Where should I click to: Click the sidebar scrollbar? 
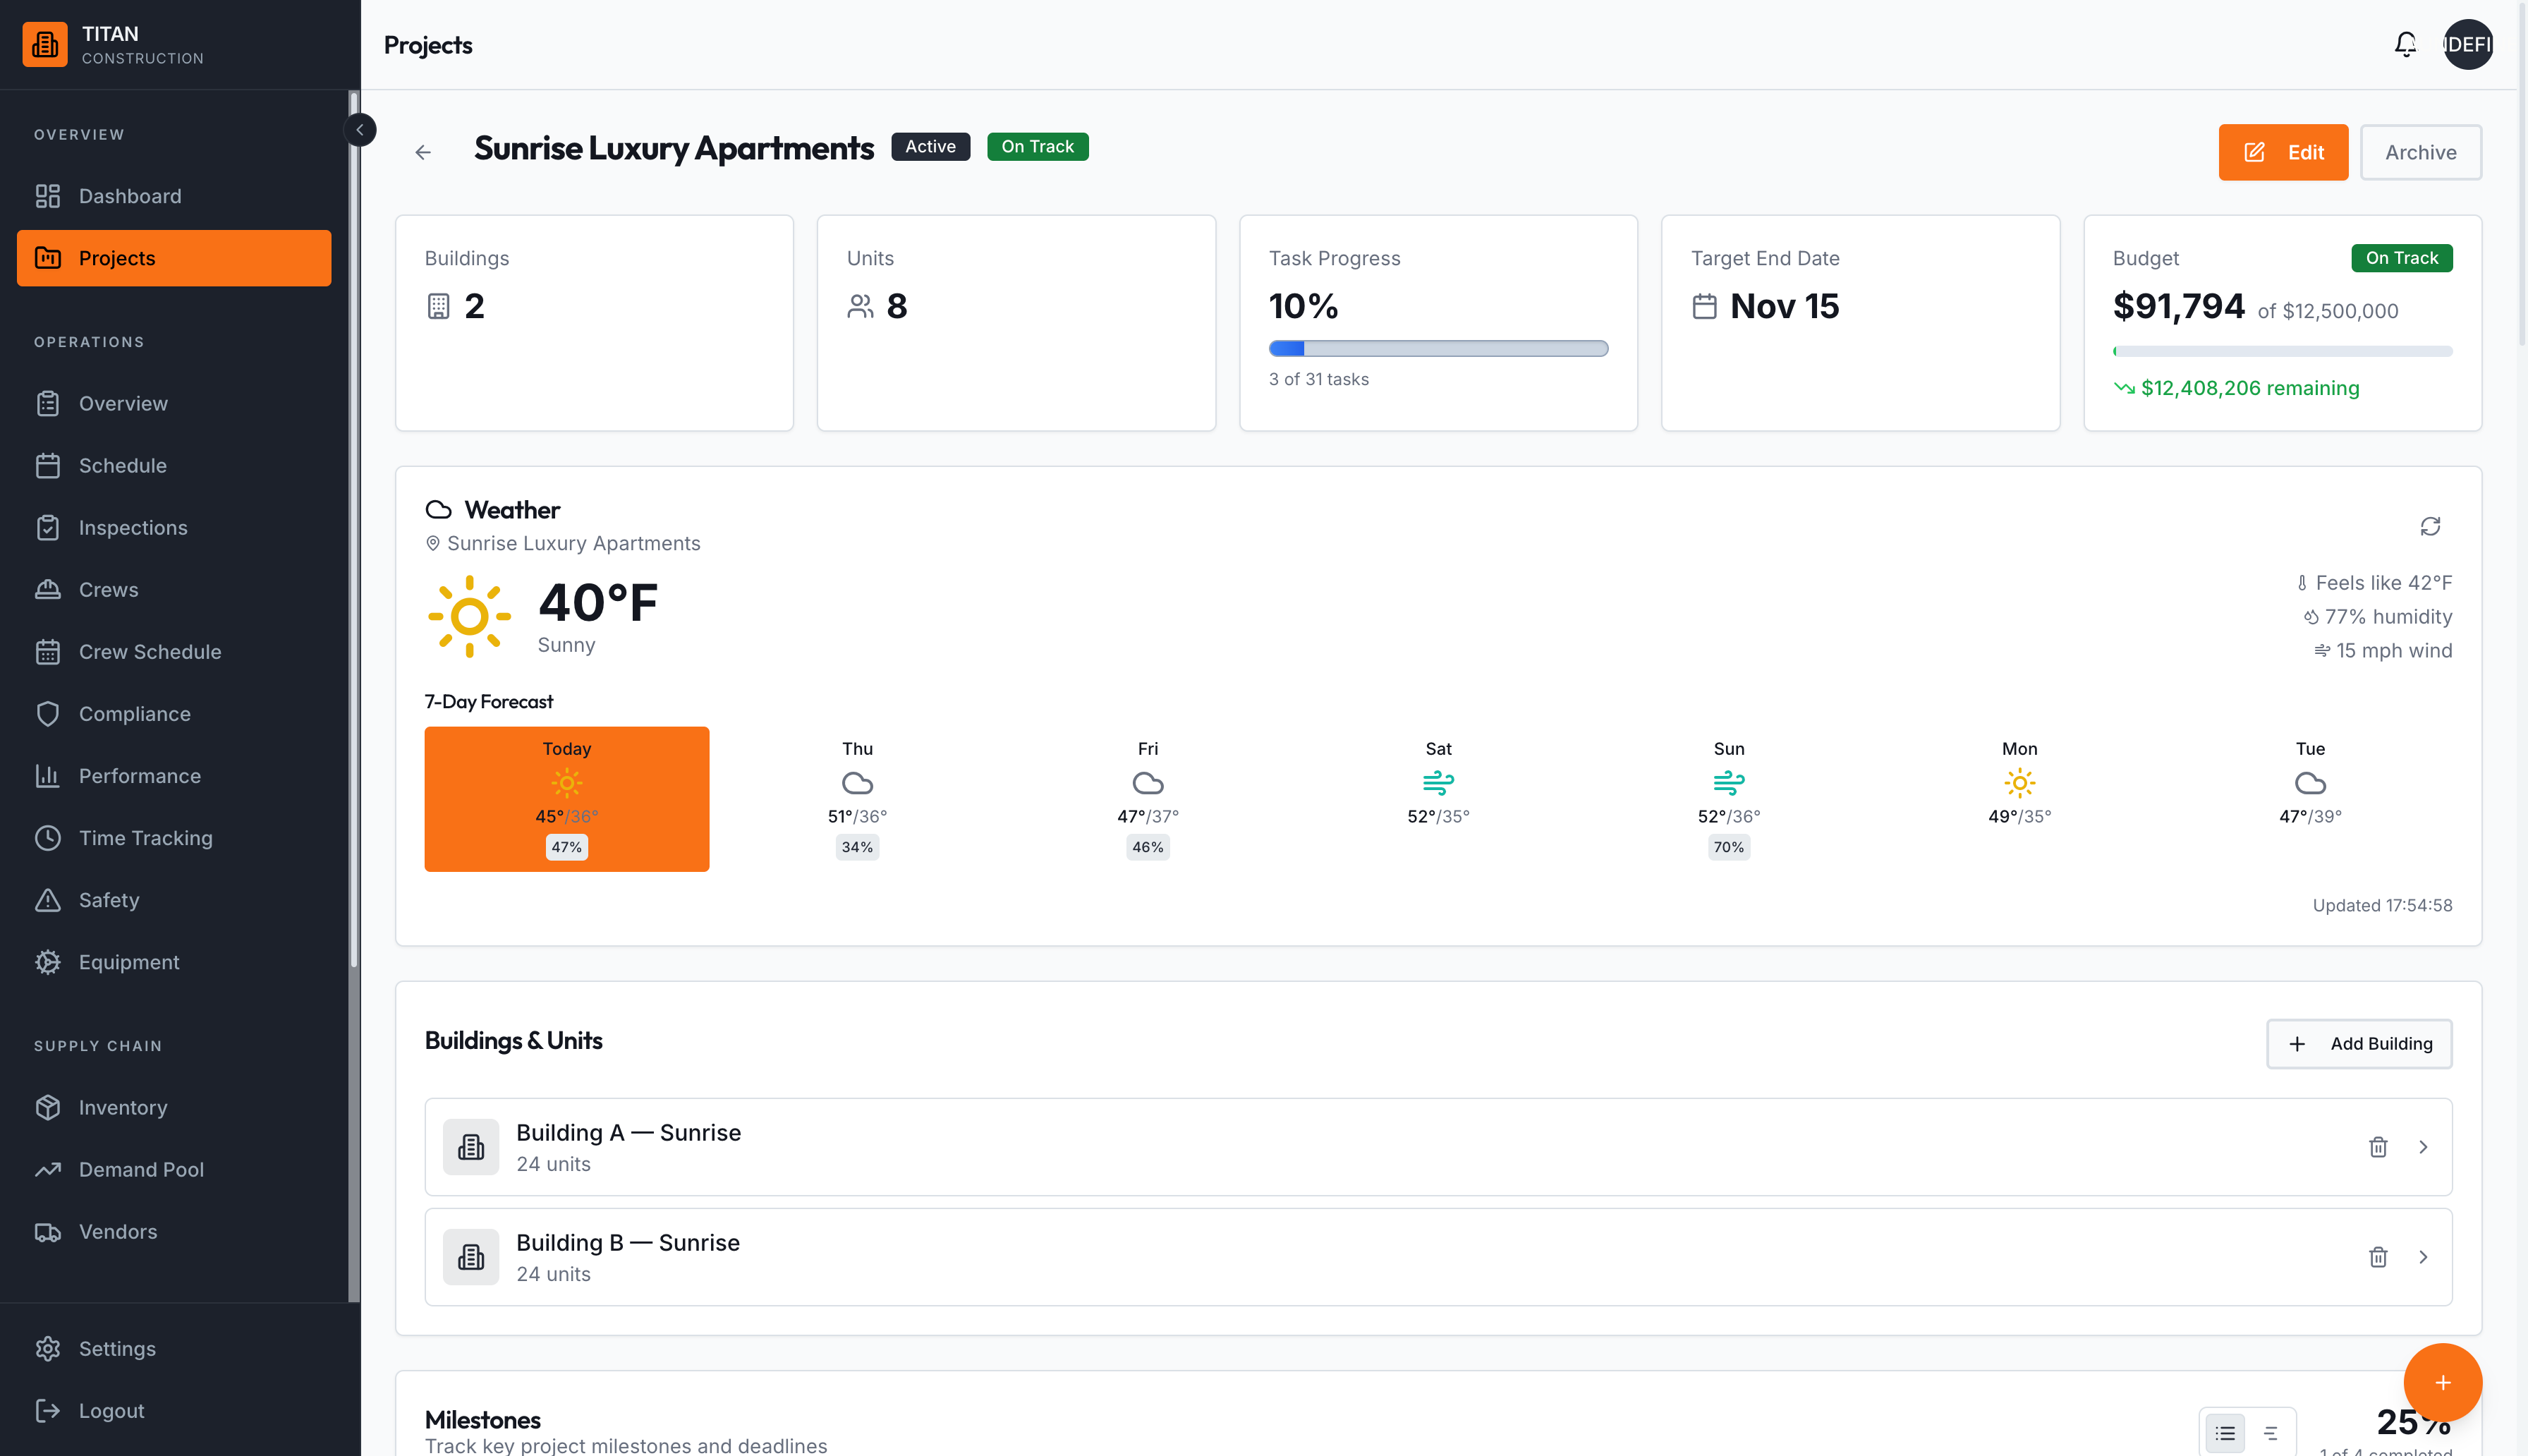[353, 530]
